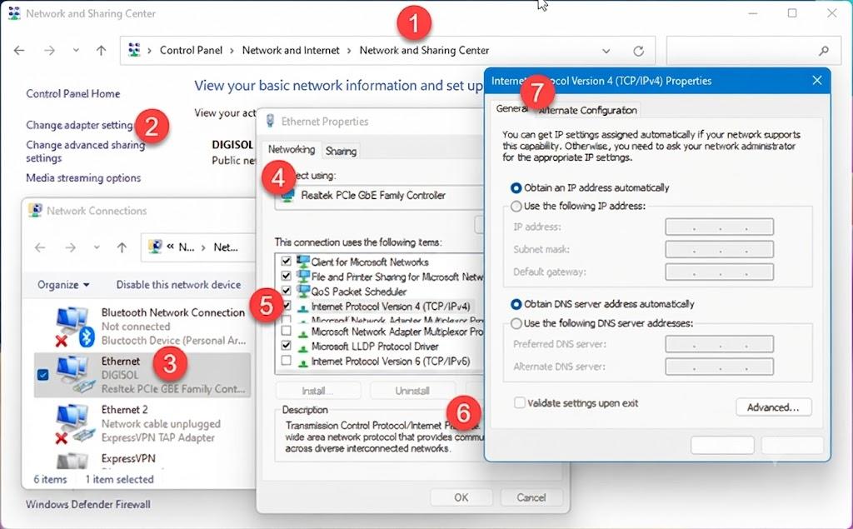Open Media streaming options link
The width and height of the screenshot is (853, 529).
pyautogui.click(x=83, y=178)
